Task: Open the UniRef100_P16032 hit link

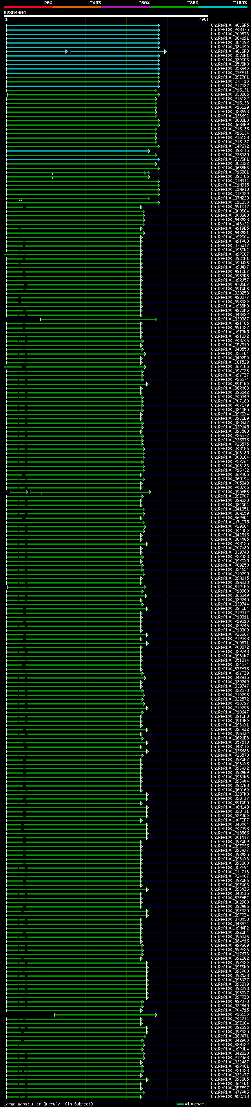Action: (x=230, y=470)
